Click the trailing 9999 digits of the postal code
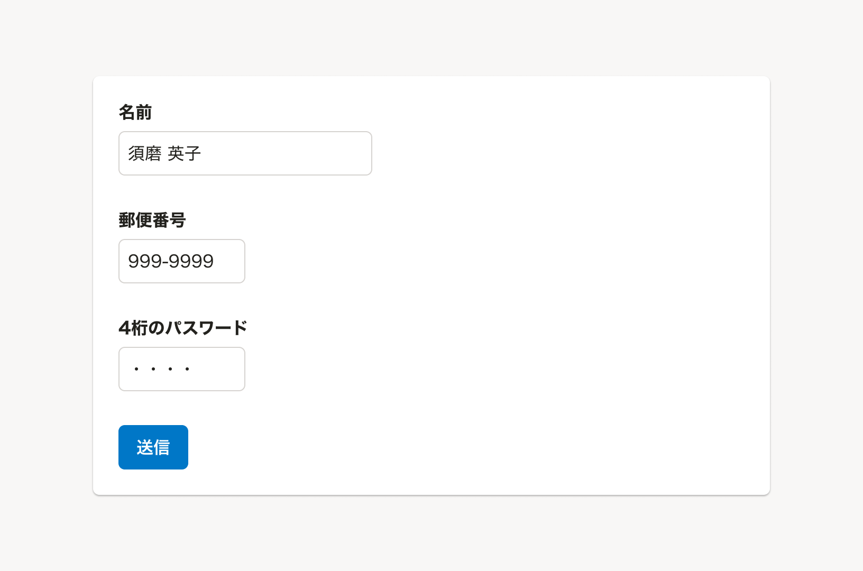 click(x=191, y=261)
